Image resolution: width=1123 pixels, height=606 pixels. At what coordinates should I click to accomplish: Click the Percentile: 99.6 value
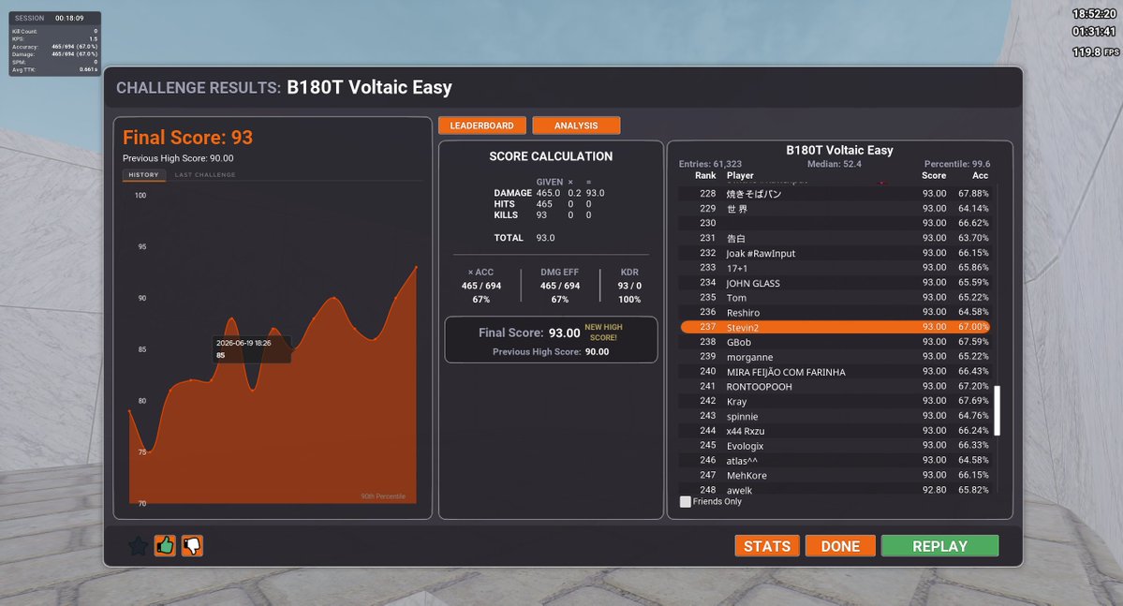(957, 164)
